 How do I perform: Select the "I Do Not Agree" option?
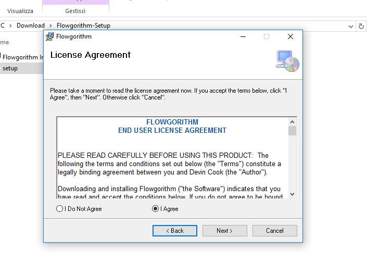[59, 209]
